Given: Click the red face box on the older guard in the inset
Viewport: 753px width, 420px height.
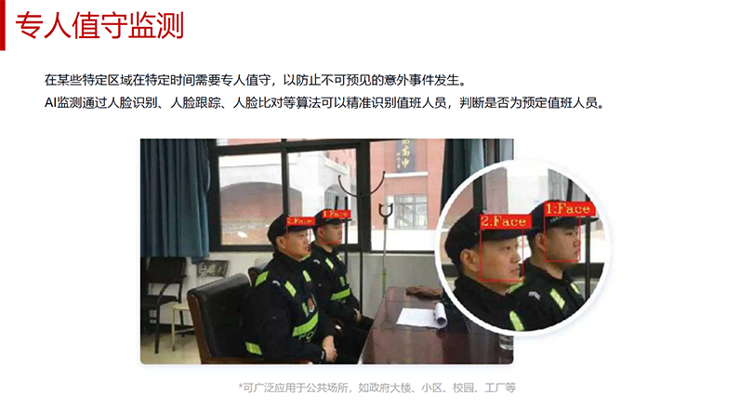Looking at the screenshot, I should [x=502, y=254].
